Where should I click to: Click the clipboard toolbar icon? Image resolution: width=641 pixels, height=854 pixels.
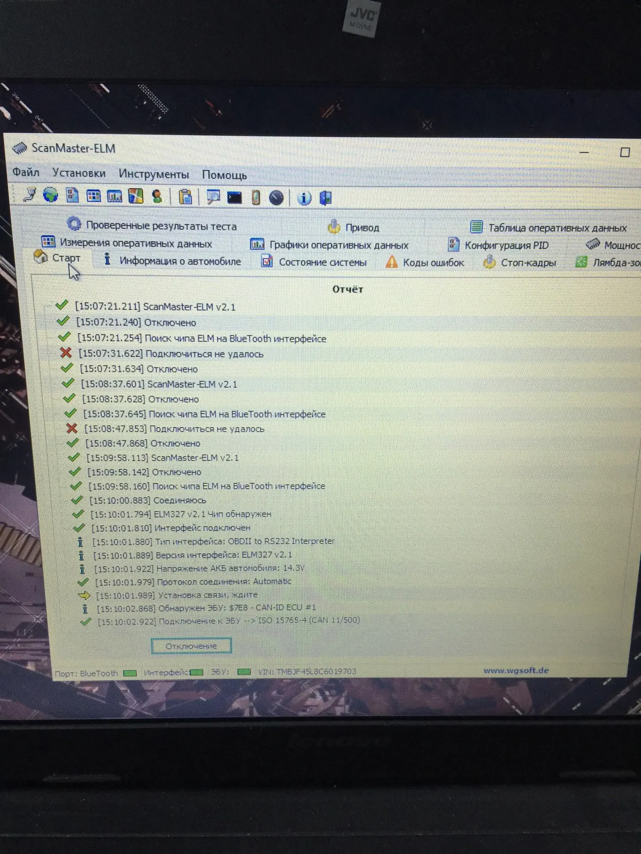(x=185, y=197)
